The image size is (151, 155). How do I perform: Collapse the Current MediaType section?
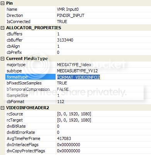point(2,59)
